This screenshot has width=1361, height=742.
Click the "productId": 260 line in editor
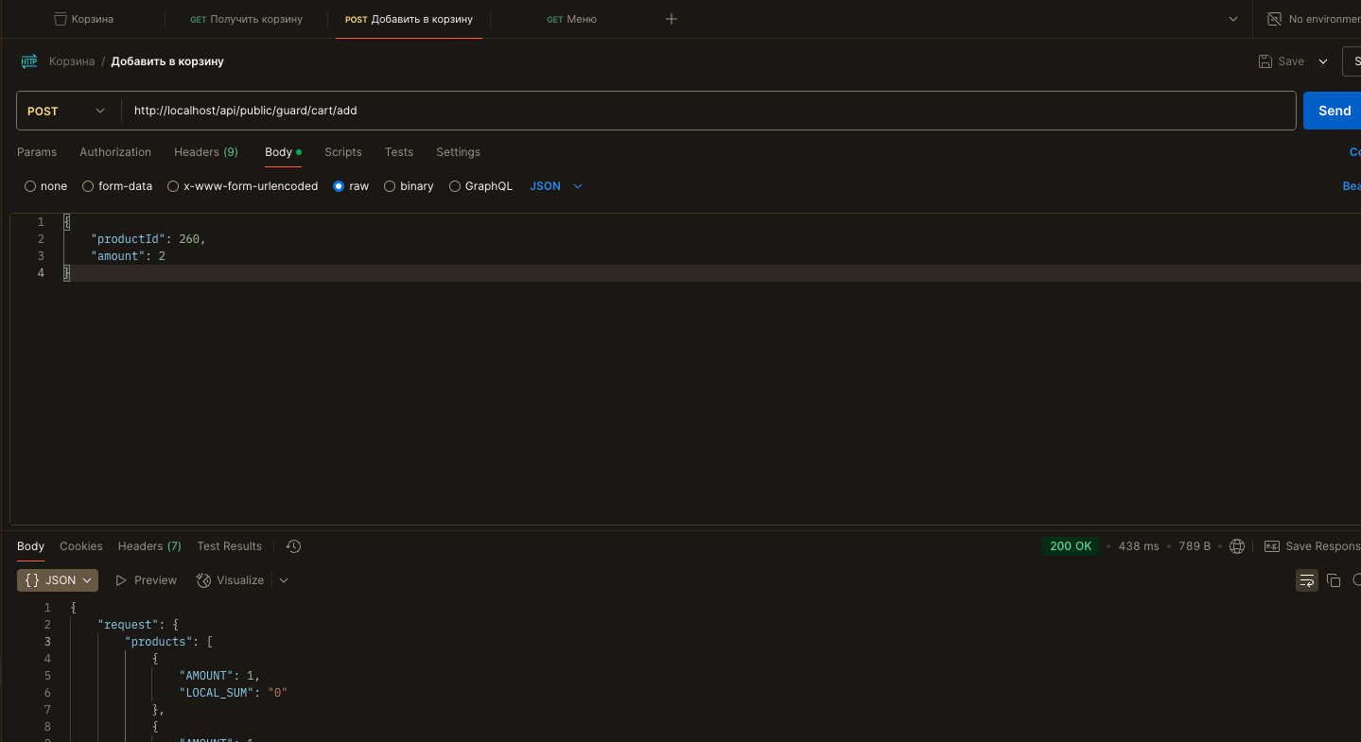pos(148,239)
